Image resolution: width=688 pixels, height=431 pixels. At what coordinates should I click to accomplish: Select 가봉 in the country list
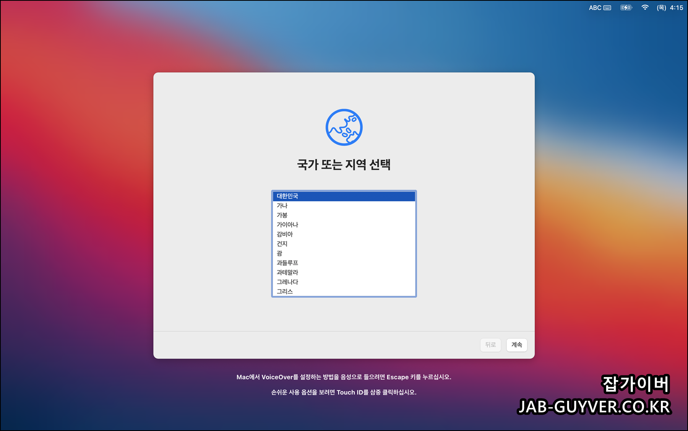[344, 215]
